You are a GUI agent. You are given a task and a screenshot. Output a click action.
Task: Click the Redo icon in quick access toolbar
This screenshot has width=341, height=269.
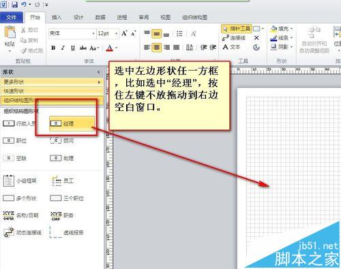pyautogui.click(x=38, y=4)
